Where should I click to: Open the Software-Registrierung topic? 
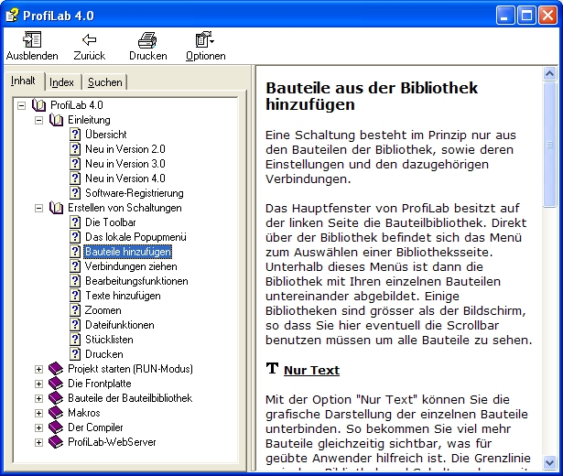[134, 193]
